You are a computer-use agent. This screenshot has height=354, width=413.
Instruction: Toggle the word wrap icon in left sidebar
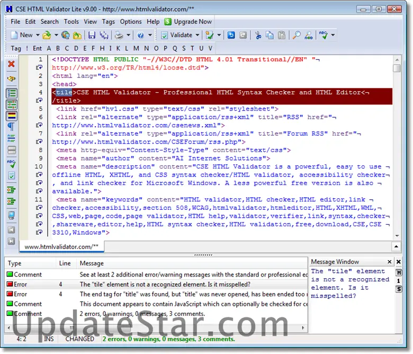[11, 104]
